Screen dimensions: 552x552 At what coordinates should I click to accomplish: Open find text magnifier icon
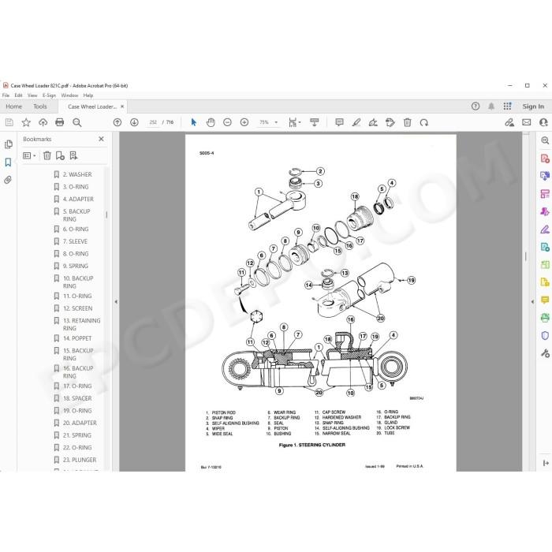tap(76, 122)
